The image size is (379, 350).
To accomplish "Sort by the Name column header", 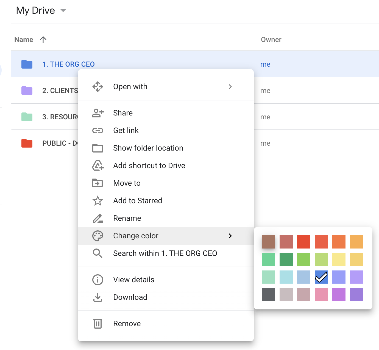I will [x=24, y=39].
